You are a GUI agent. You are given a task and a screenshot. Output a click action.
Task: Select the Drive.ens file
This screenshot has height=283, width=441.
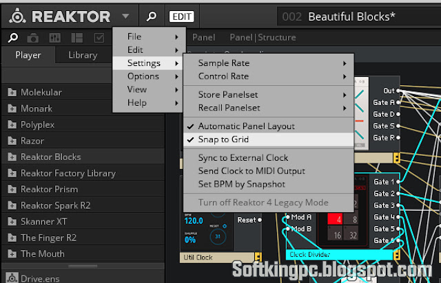coord(83,278)
